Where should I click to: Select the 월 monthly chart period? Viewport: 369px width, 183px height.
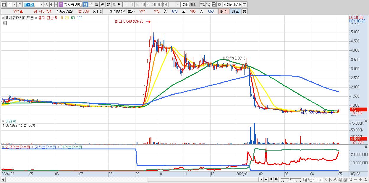[96, 4]
